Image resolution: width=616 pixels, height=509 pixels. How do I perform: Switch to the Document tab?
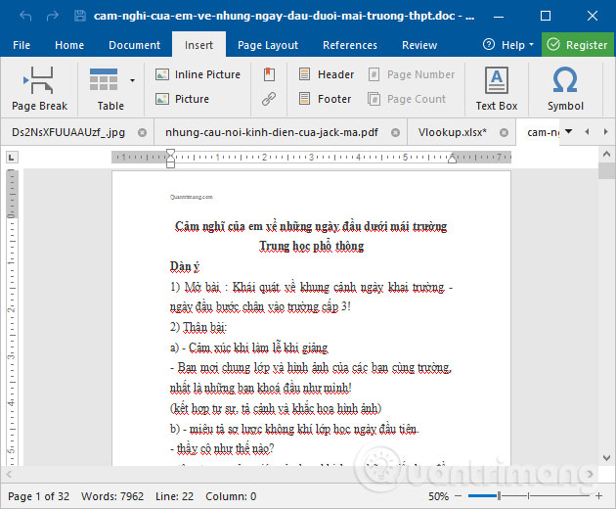pos(134,45)
